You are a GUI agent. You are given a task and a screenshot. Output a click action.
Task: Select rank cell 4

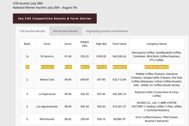27,106
